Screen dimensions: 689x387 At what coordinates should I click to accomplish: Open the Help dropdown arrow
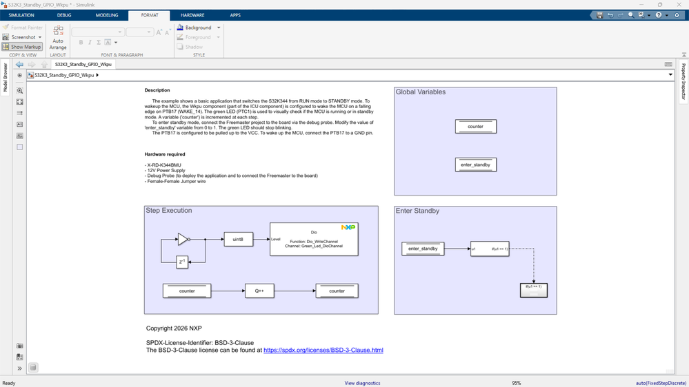click(667, 15)
